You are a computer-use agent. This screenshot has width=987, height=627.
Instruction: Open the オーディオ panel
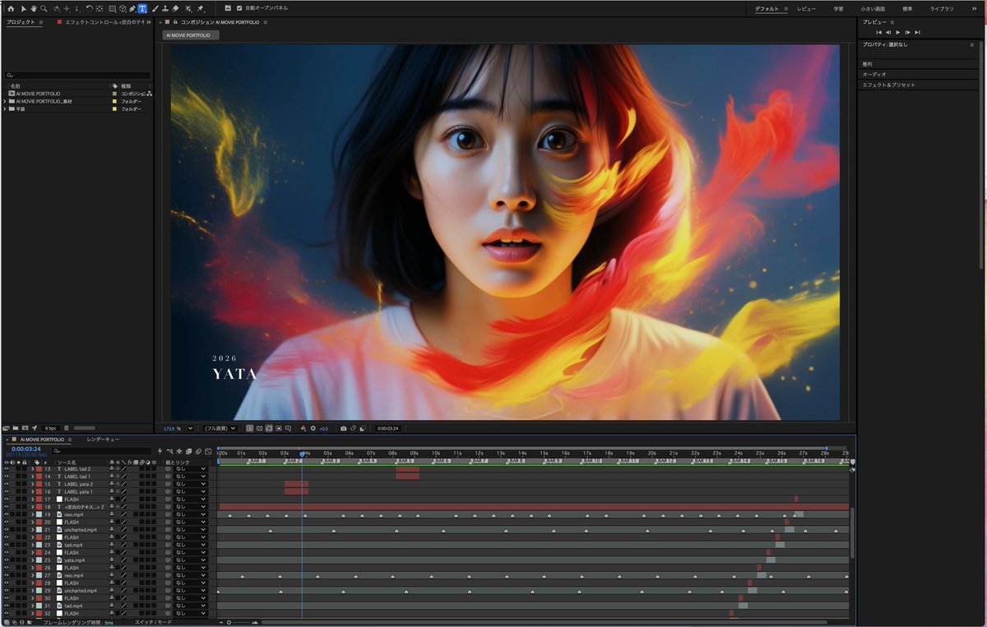click(874, 74)
